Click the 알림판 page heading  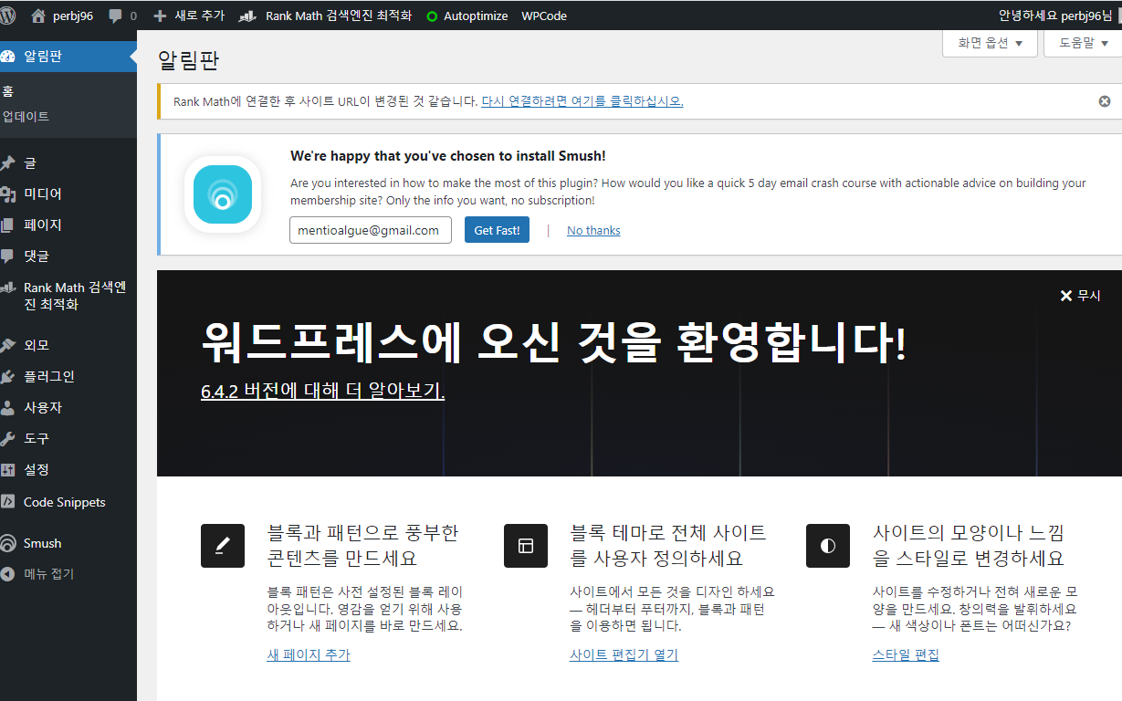click(x=189, y=60)
